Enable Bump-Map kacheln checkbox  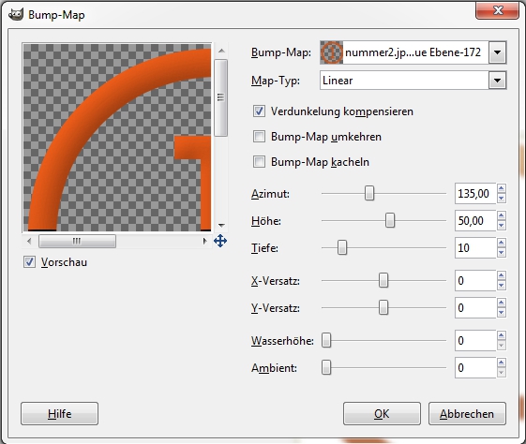[x=259, y=162]
